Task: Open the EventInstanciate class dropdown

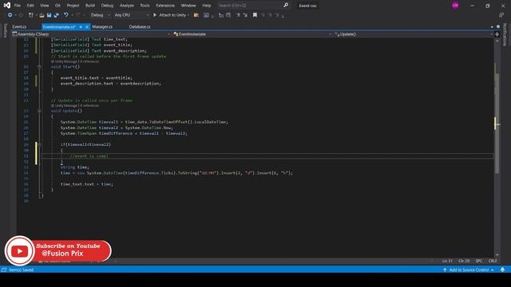Action: tap(252, 34)
